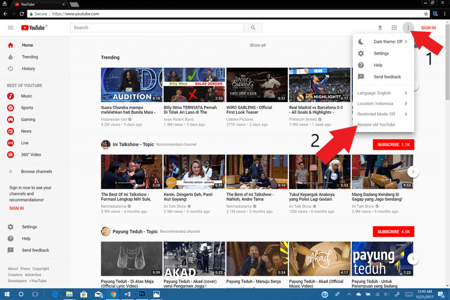Choose Send feedback in dropdown menu
Image resolution: width=450 pixels, height=300 pixels.
(387, 77)
